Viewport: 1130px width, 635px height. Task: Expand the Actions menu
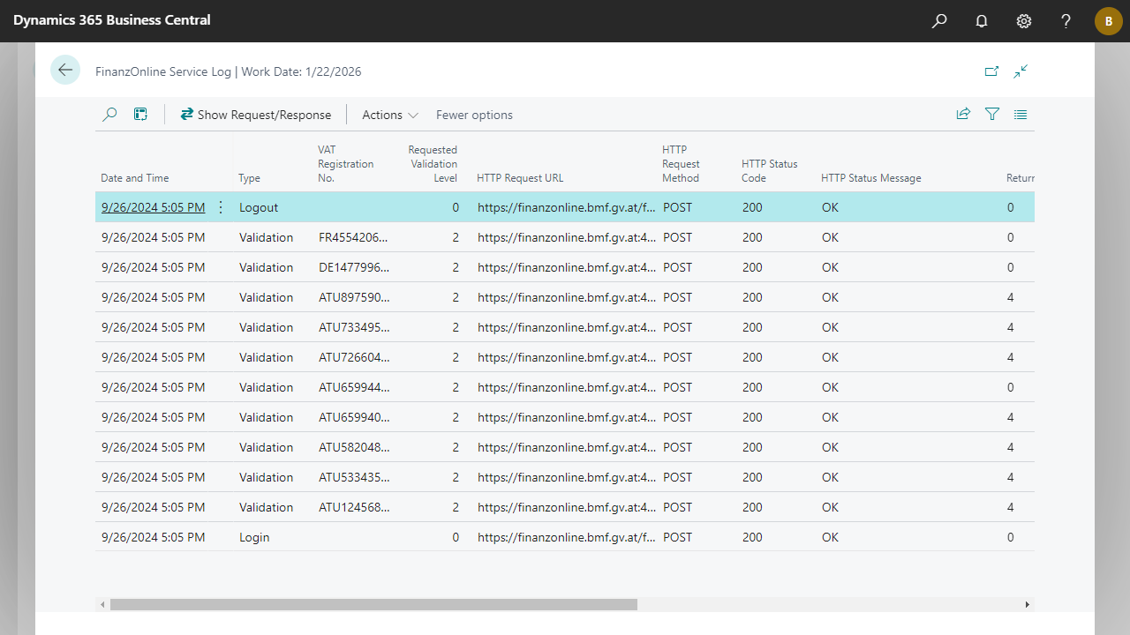(389, 115)
